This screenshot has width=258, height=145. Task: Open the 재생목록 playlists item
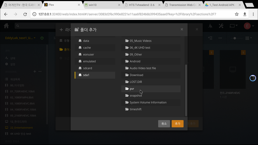tap(13, 79)
